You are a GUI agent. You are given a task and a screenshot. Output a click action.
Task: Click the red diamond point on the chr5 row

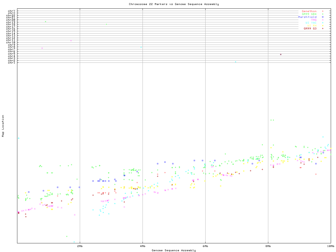point(281,55)
